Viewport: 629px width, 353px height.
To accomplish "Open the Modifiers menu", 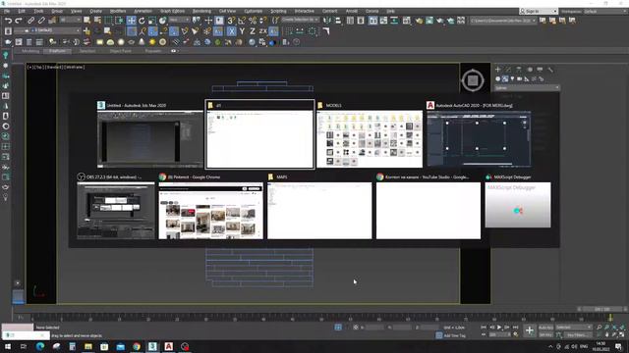I will [118, 11].
